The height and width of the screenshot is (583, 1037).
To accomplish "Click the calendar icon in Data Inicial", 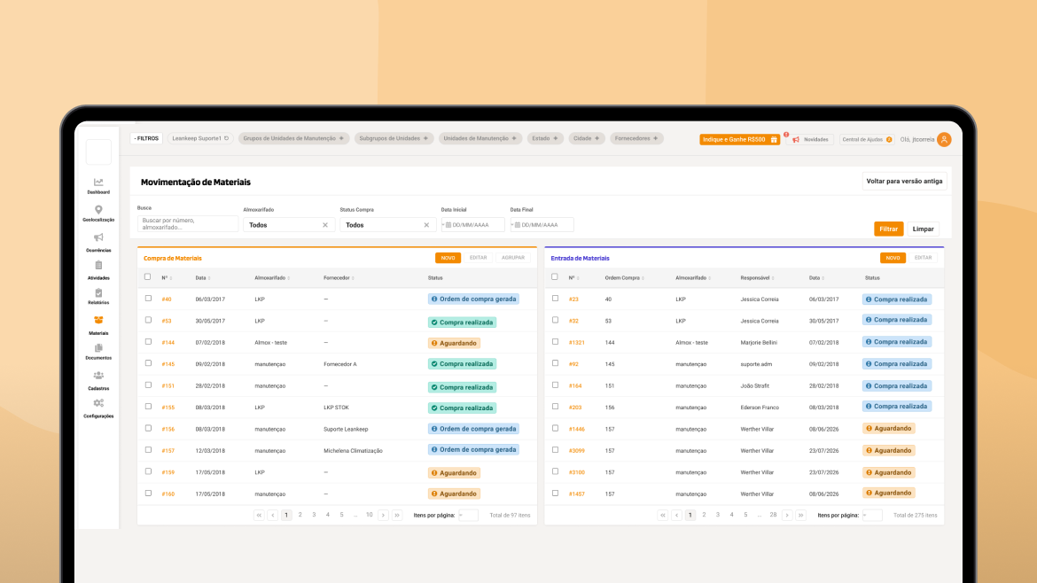I will (448, 225).
